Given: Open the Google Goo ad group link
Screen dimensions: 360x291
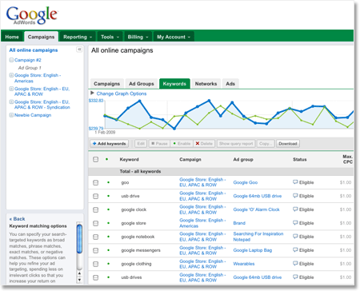Looking at the screenshot, I should [x=246, y=182].
